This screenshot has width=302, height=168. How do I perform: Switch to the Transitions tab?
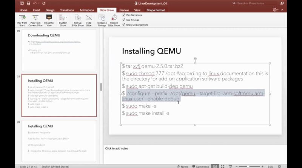(x=67, y=10)
